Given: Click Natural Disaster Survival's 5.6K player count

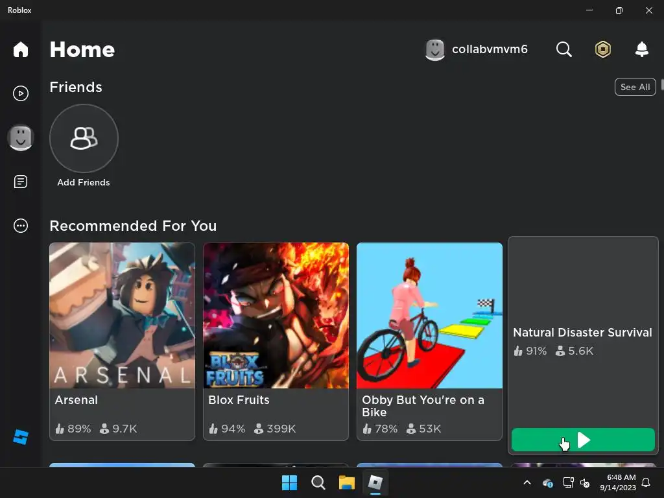Looking at the screenshot, I should pyautogui.click(x=575, y=351).
